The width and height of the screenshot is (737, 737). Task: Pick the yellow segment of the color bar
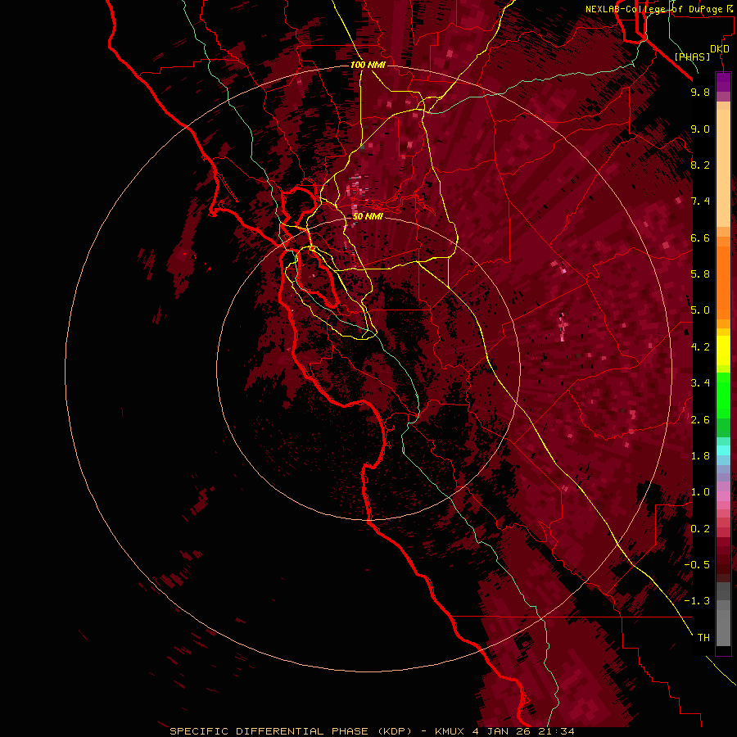[x=723, y=350]
